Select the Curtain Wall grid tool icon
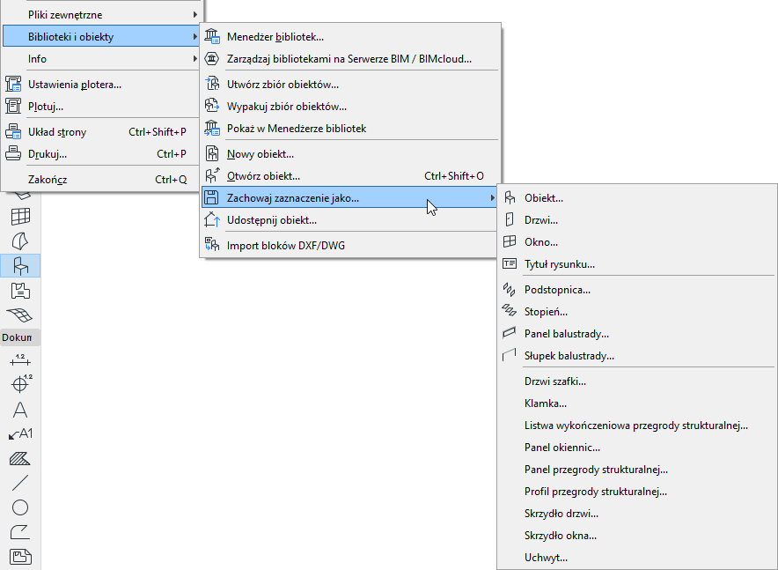The height and width of the screenshot is (570, 778). 20,217
